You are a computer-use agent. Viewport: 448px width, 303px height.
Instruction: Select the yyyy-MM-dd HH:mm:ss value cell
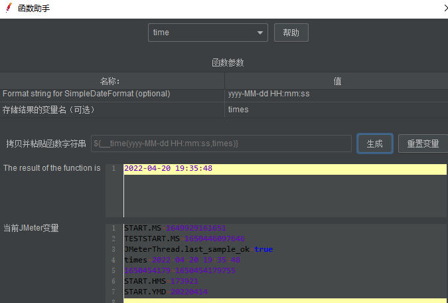[x=336, y=94]
